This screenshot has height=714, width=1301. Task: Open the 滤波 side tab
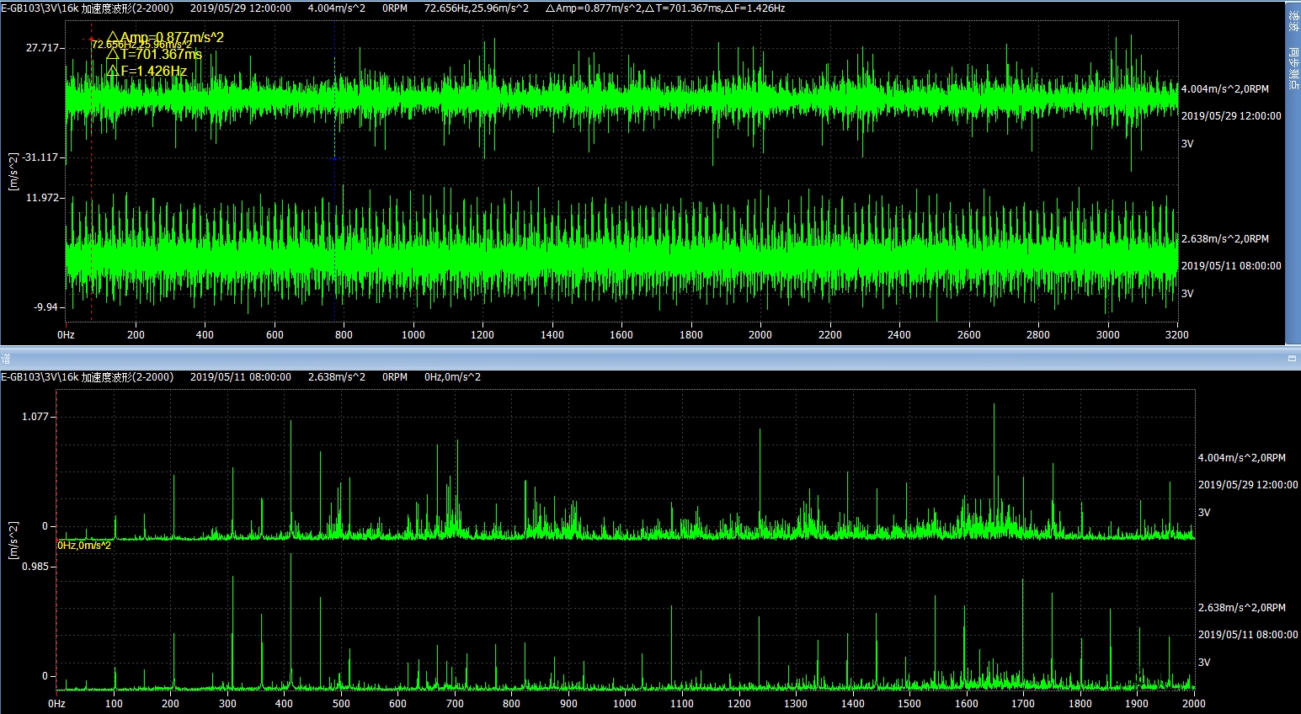click(x=1293, y=22)
